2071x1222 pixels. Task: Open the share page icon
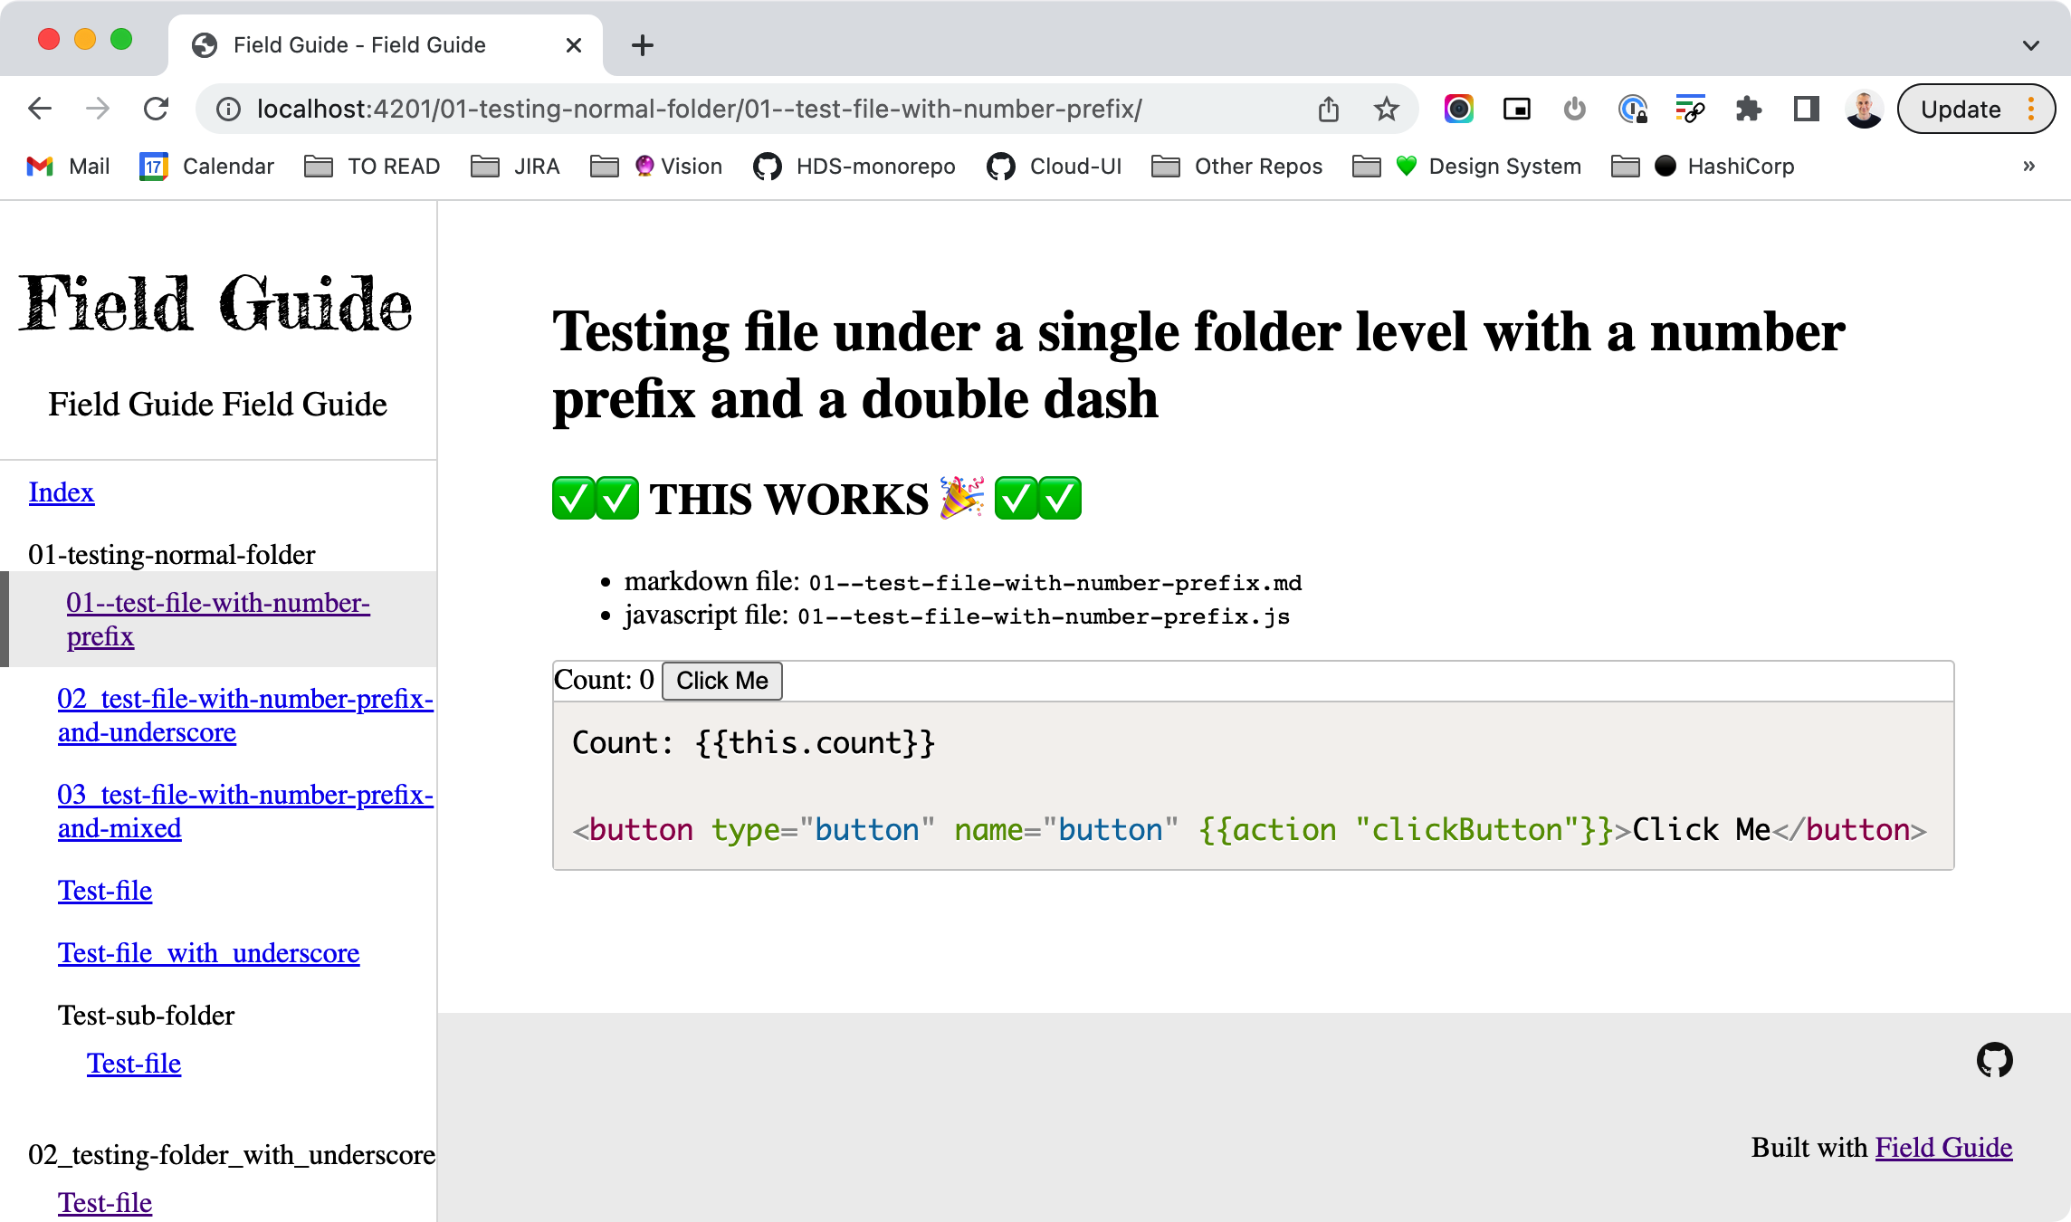[x=1328, y=110]
